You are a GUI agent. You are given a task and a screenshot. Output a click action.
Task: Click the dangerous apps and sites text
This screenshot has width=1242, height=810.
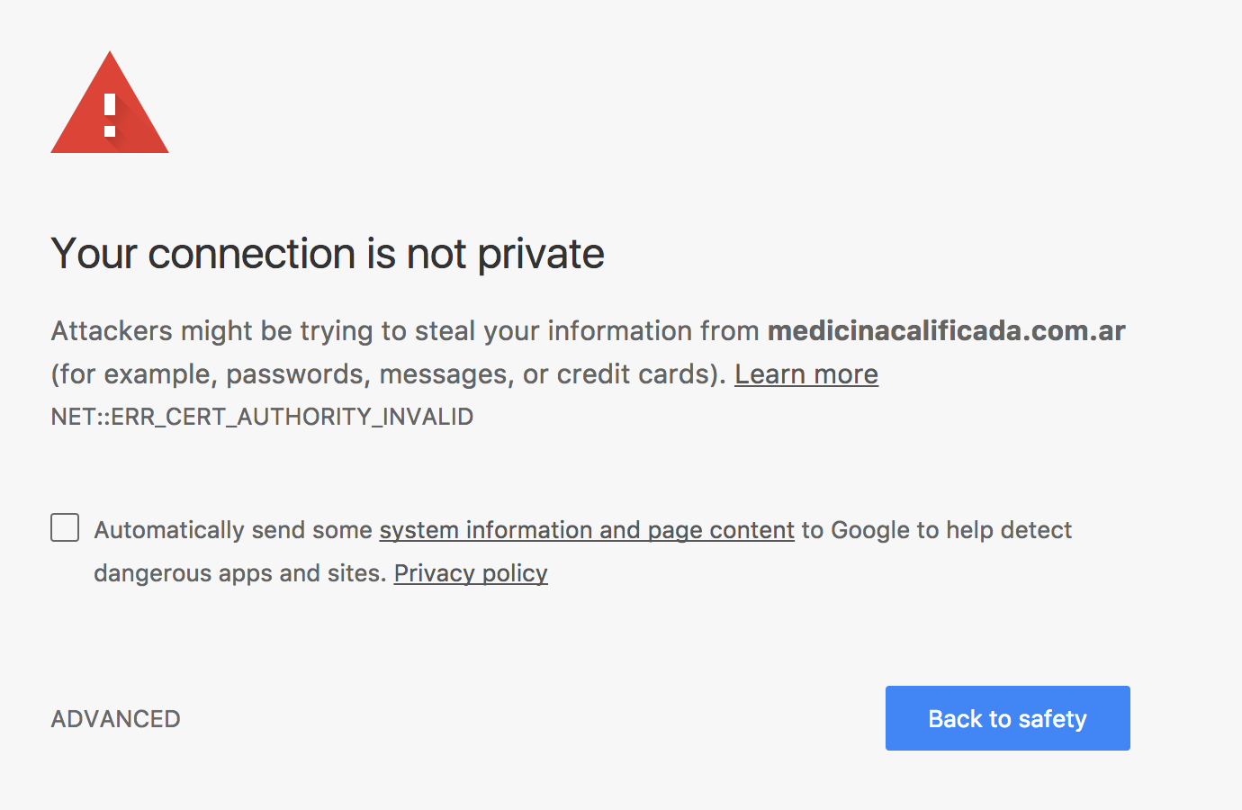pos(240,573)
